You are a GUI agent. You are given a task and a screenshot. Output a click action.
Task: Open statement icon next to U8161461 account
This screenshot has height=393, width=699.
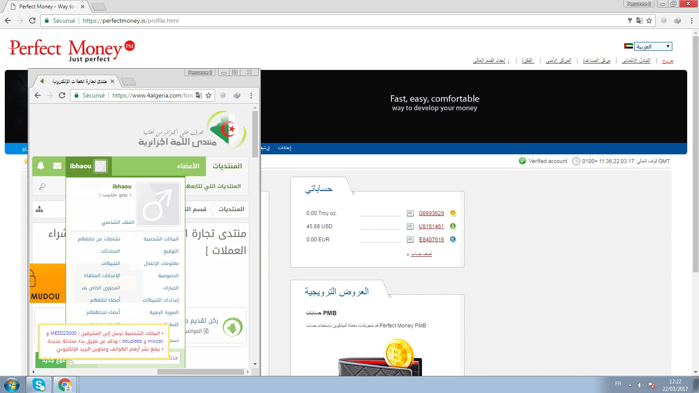click(410, 226)
